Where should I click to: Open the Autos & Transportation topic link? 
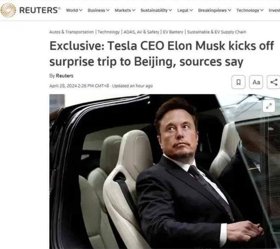pos(72,32)
